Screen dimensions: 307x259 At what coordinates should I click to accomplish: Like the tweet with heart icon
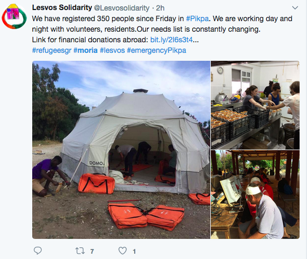point(123,251)
